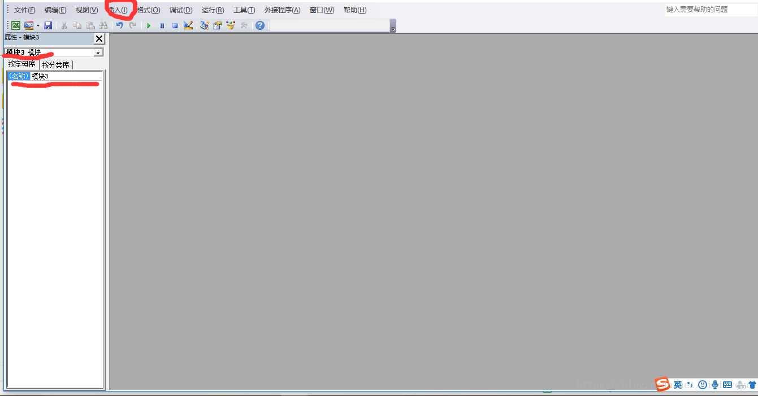Open the 格式(O) menu
This screenshot has height=396, width=758.
[149, 10]
